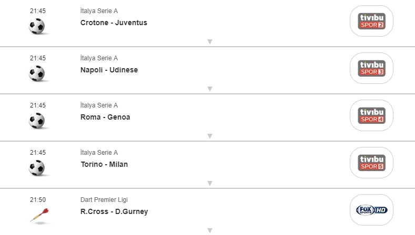The image size is (415, 235).
Task: Open the Tivibu Spor 2 channel logo
Action: point(371,21)
